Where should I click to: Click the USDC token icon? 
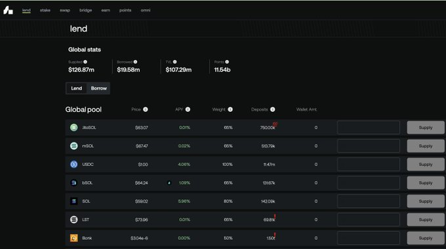(x=74, y=164)
